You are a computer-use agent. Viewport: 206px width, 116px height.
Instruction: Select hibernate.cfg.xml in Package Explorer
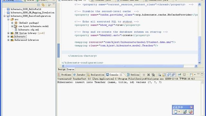pos(29,30)
